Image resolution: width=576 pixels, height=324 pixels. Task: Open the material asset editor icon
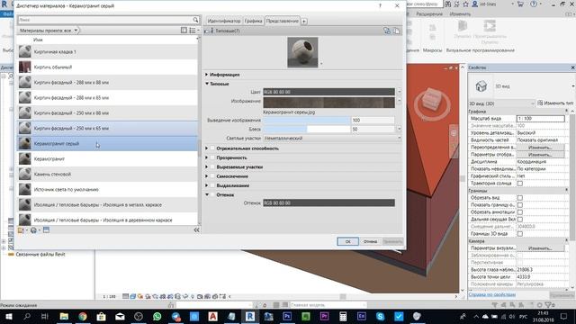point(46,230)
